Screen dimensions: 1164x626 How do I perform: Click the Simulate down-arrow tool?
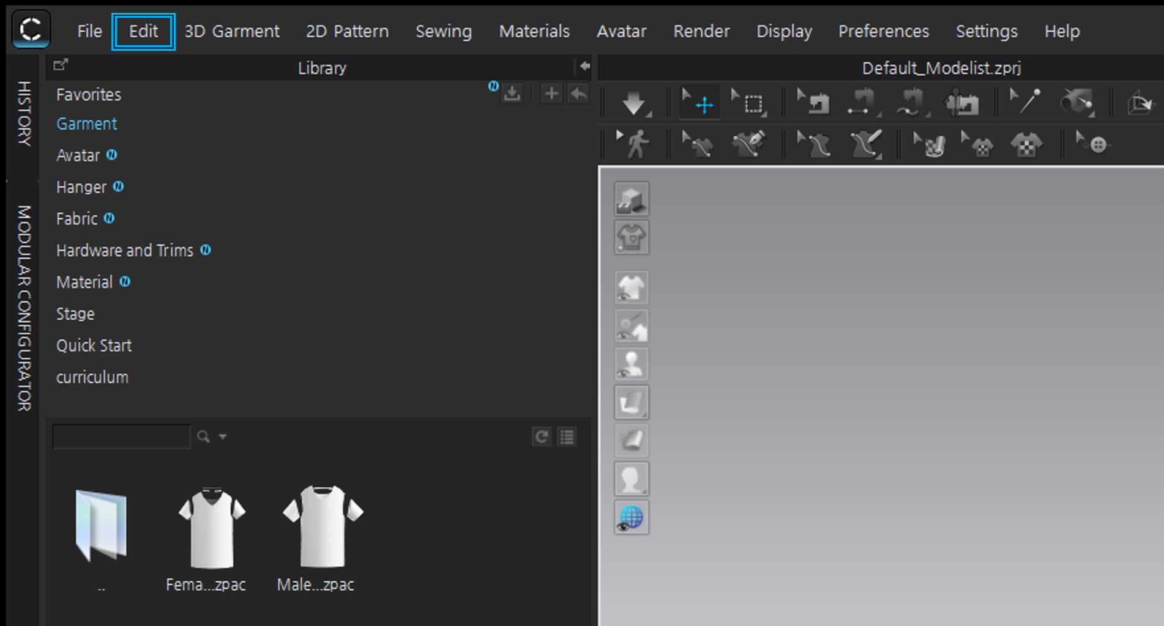(x=634, y=103)
